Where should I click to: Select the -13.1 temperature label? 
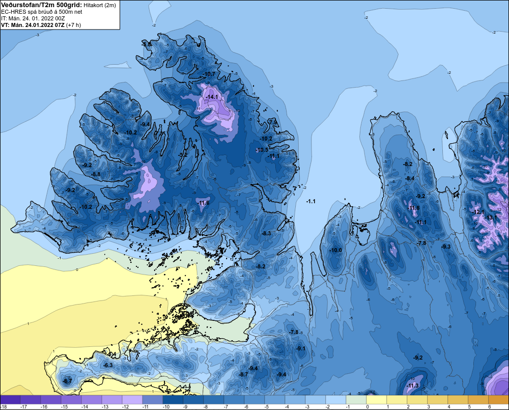coord(491,217)
